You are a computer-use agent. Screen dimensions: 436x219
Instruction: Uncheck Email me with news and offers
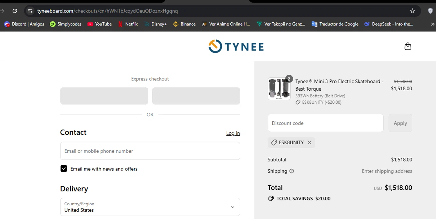[x=64, y=169]
